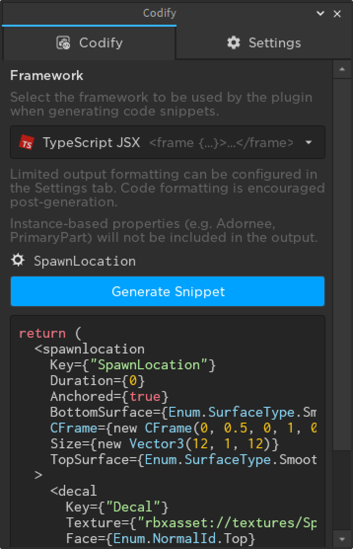Click the Texture rbxasset code line

(191, 522)
